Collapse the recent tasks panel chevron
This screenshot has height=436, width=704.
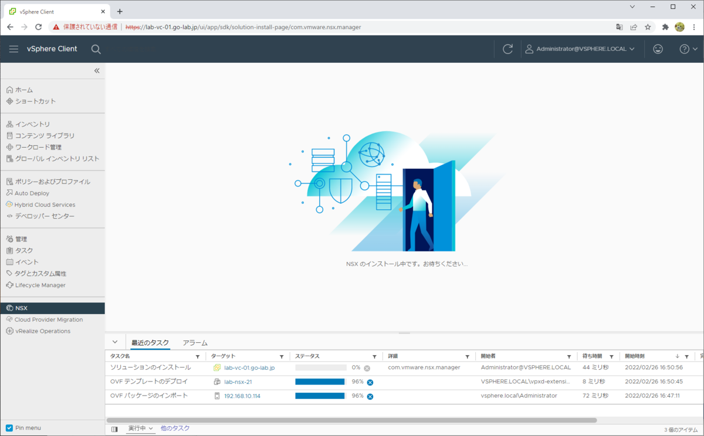(115, 342)
